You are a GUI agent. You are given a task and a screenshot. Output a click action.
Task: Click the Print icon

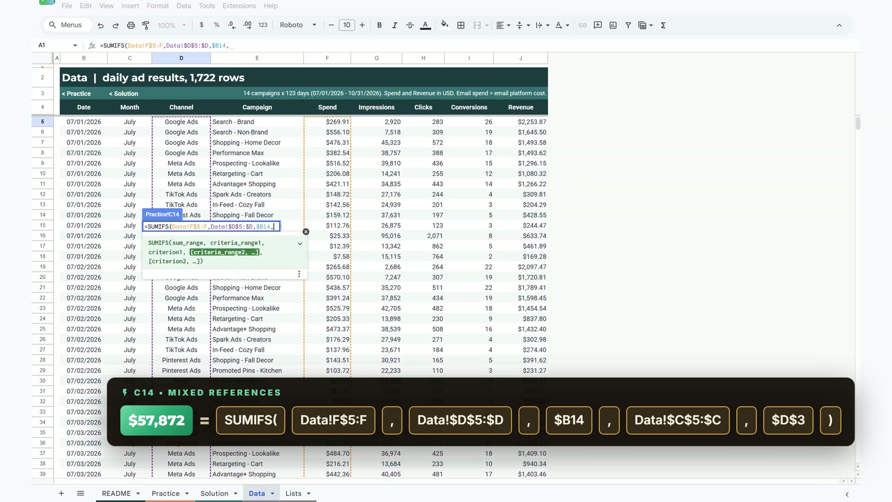click(130, 25)
